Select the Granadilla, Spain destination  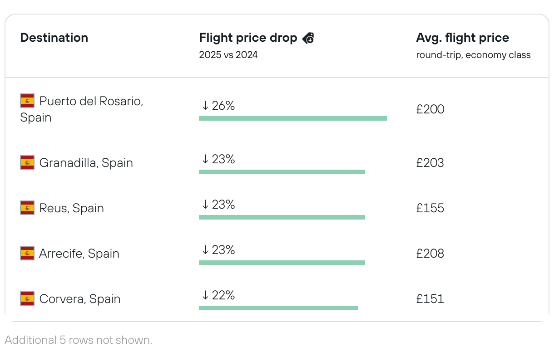click(x=86, y=163)
